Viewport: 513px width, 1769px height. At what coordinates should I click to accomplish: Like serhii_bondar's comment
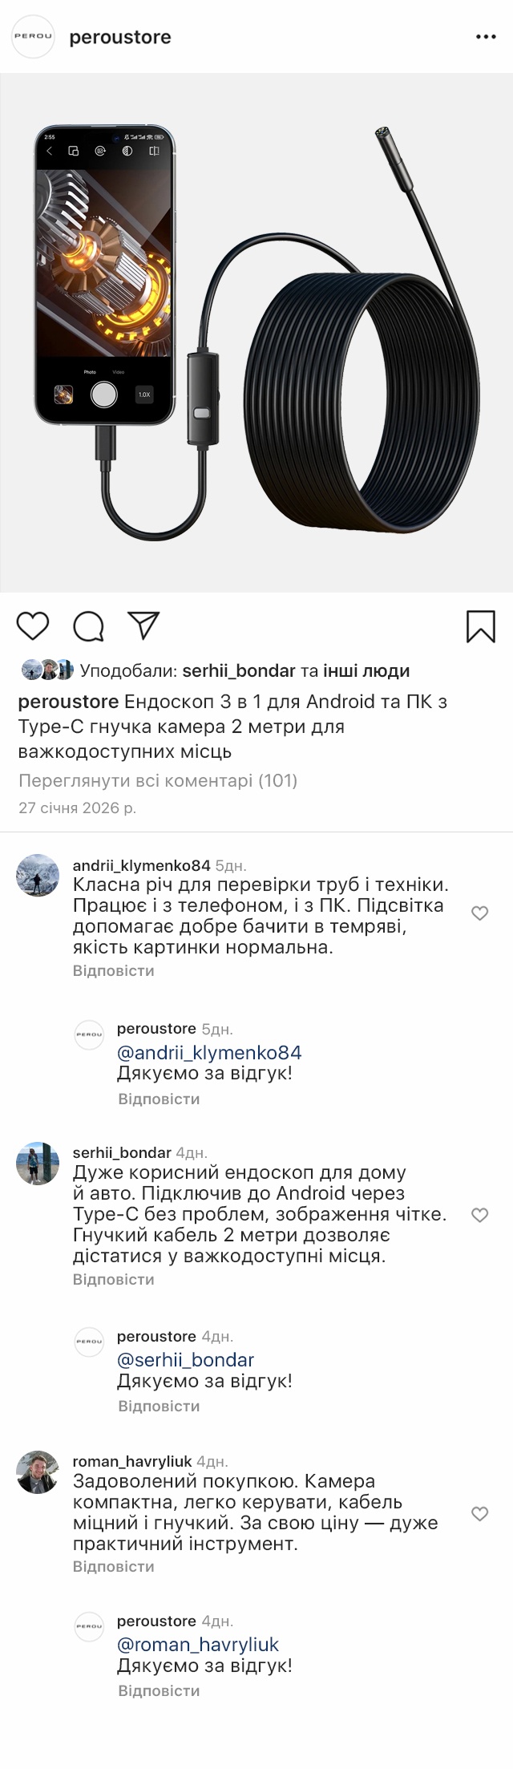pyautogui.click(x=479, y=1215)
